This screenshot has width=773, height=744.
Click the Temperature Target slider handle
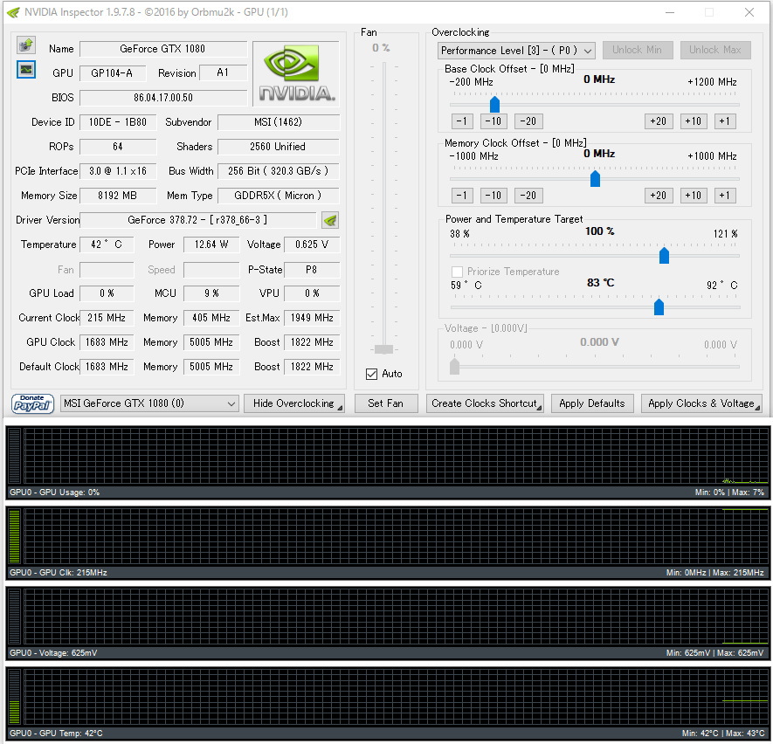click(x=659, y=307)
